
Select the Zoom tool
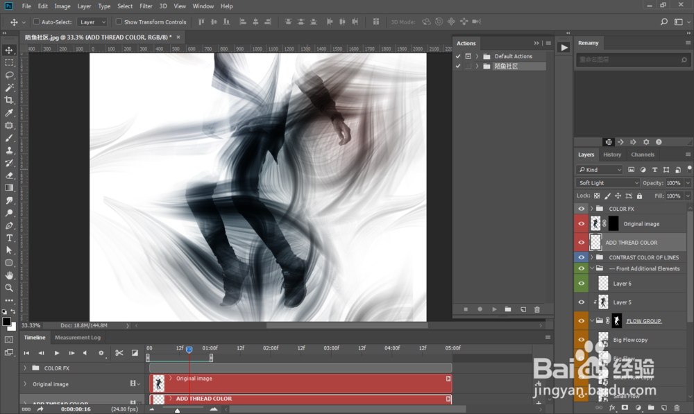point(9,288)
